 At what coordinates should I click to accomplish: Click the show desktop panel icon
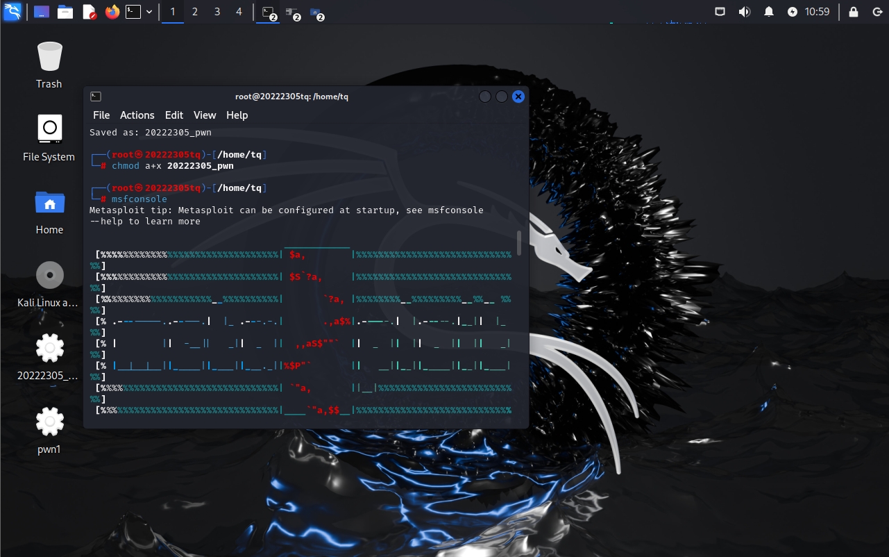pyautogui.click(x=42, y=12)
